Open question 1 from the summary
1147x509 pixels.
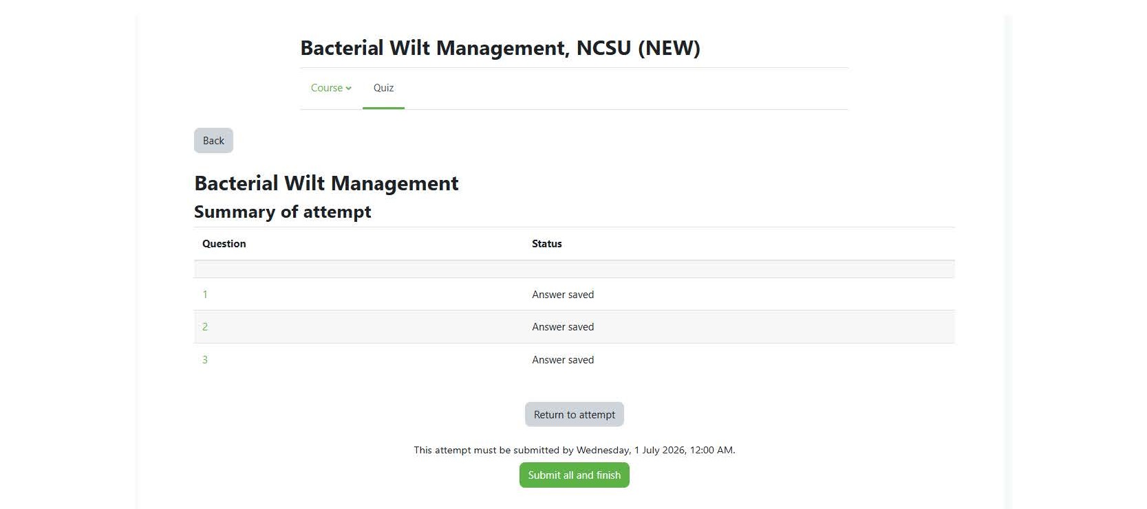tap(205, 295)
